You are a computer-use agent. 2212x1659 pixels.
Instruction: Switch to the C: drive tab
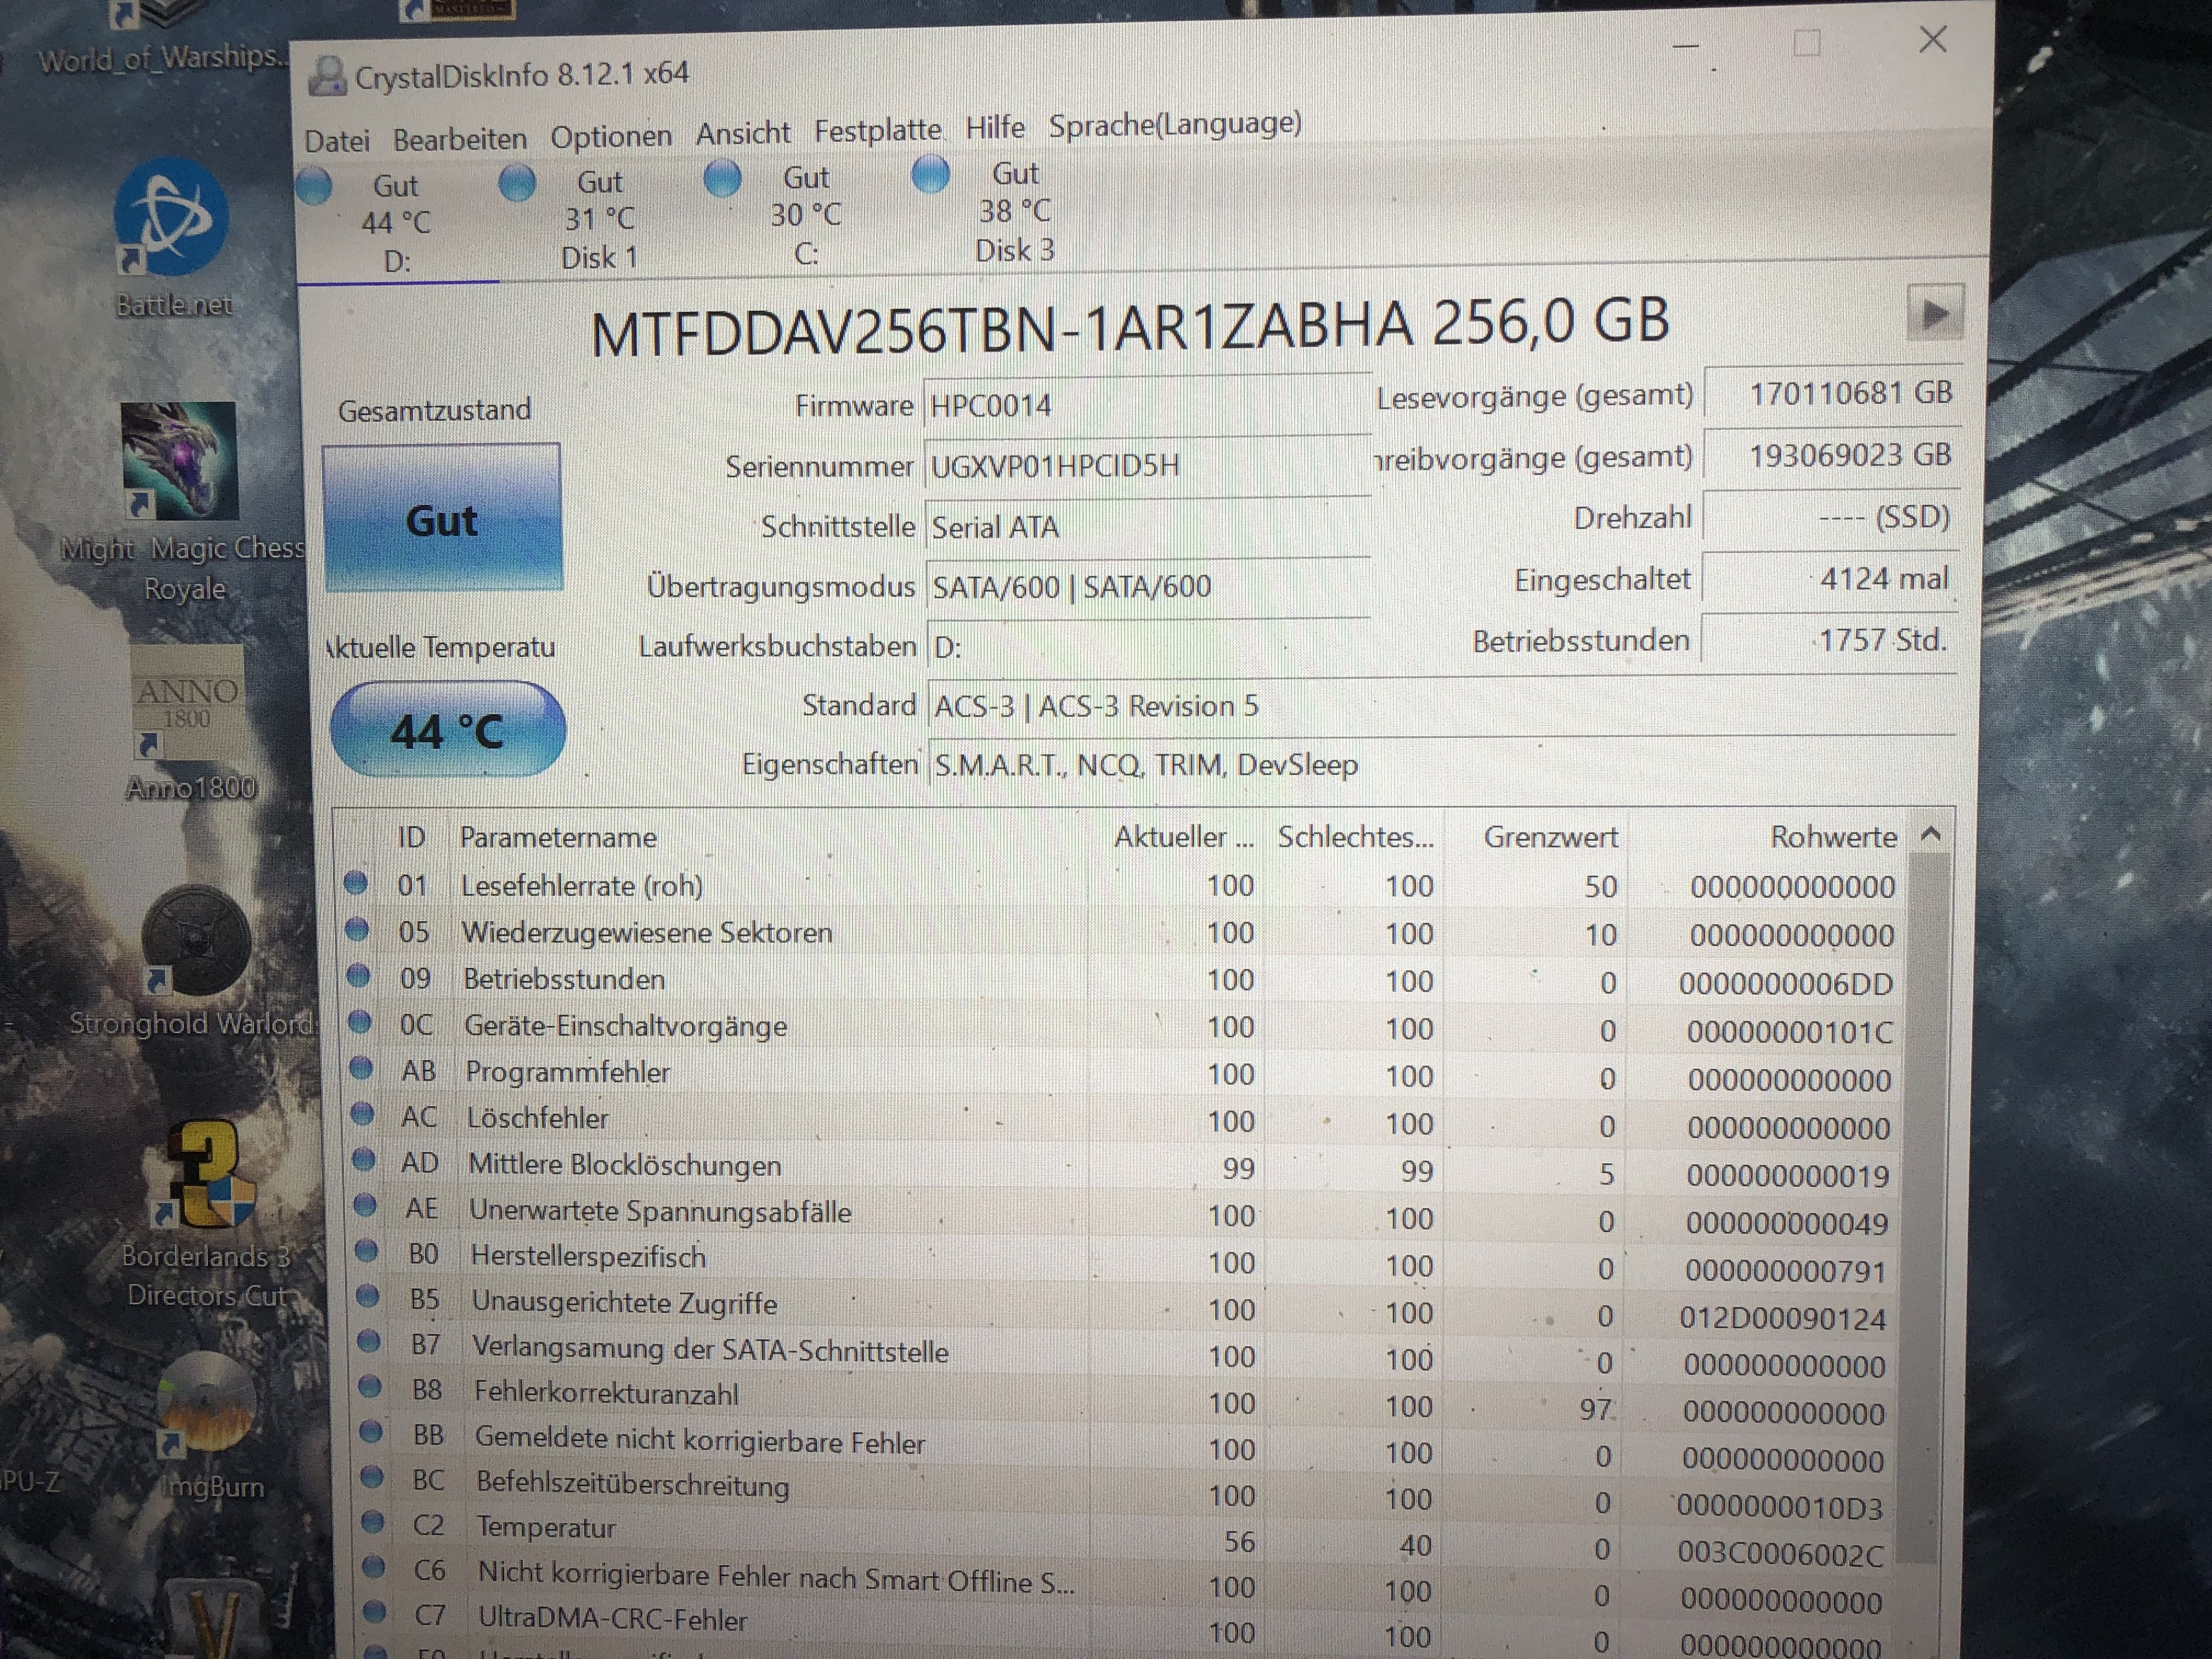click(805, 215)
